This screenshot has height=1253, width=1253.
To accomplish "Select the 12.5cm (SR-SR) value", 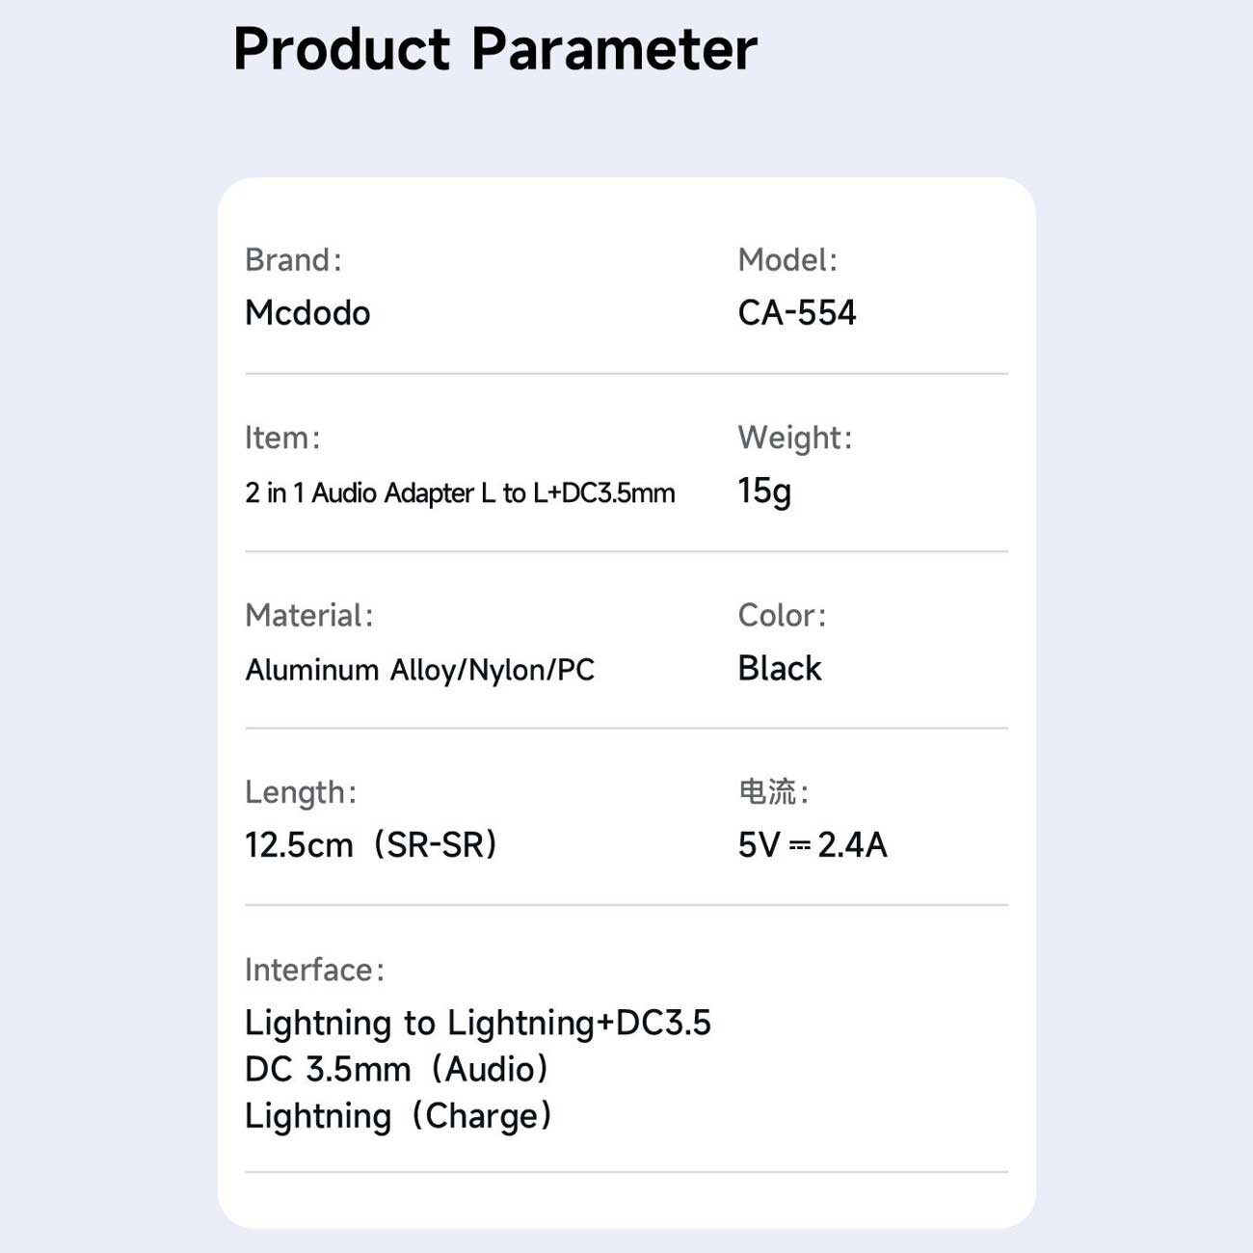I will coord(372,845).
